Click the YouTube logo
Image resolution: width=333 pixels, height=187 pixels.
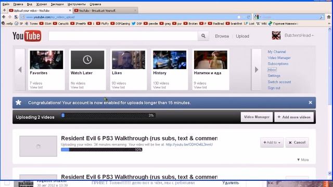27,36
